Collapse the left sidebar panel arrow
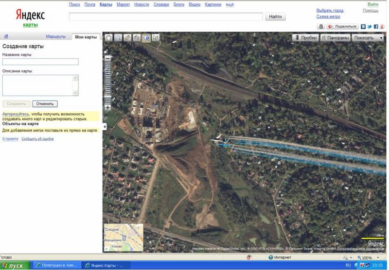Screen dimensions: 389x270 [x=105, y=127]
